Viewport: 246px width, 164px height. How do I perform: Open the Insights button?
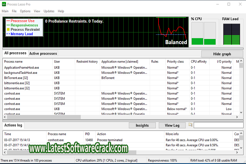[x=142, y=125]
